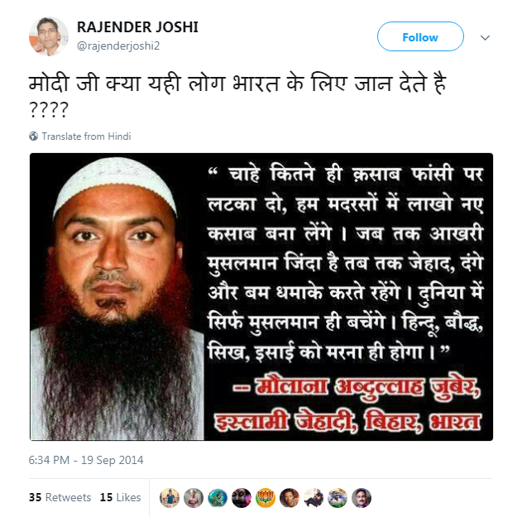The width and height of the screenshot is (522, 517).
Task: Open Rajender Joshi's profile picture
Action: (x=49, y=36)
